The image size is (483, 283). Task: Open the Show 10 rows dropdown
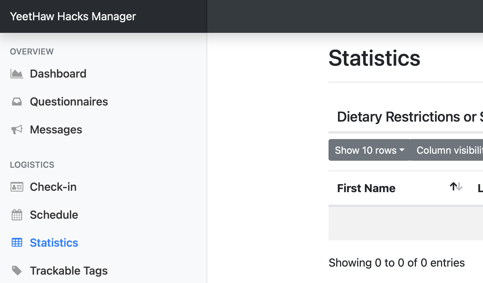[369, 150]
